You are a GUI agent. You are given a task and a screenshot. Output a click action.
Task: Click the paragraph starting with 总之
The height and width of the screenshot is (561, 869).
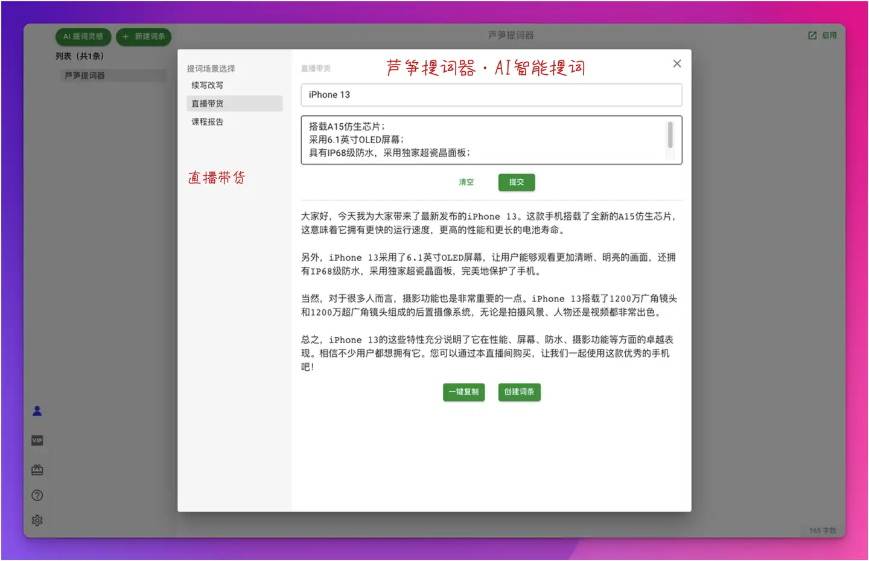pyautogui.click(x=488, y=353)
